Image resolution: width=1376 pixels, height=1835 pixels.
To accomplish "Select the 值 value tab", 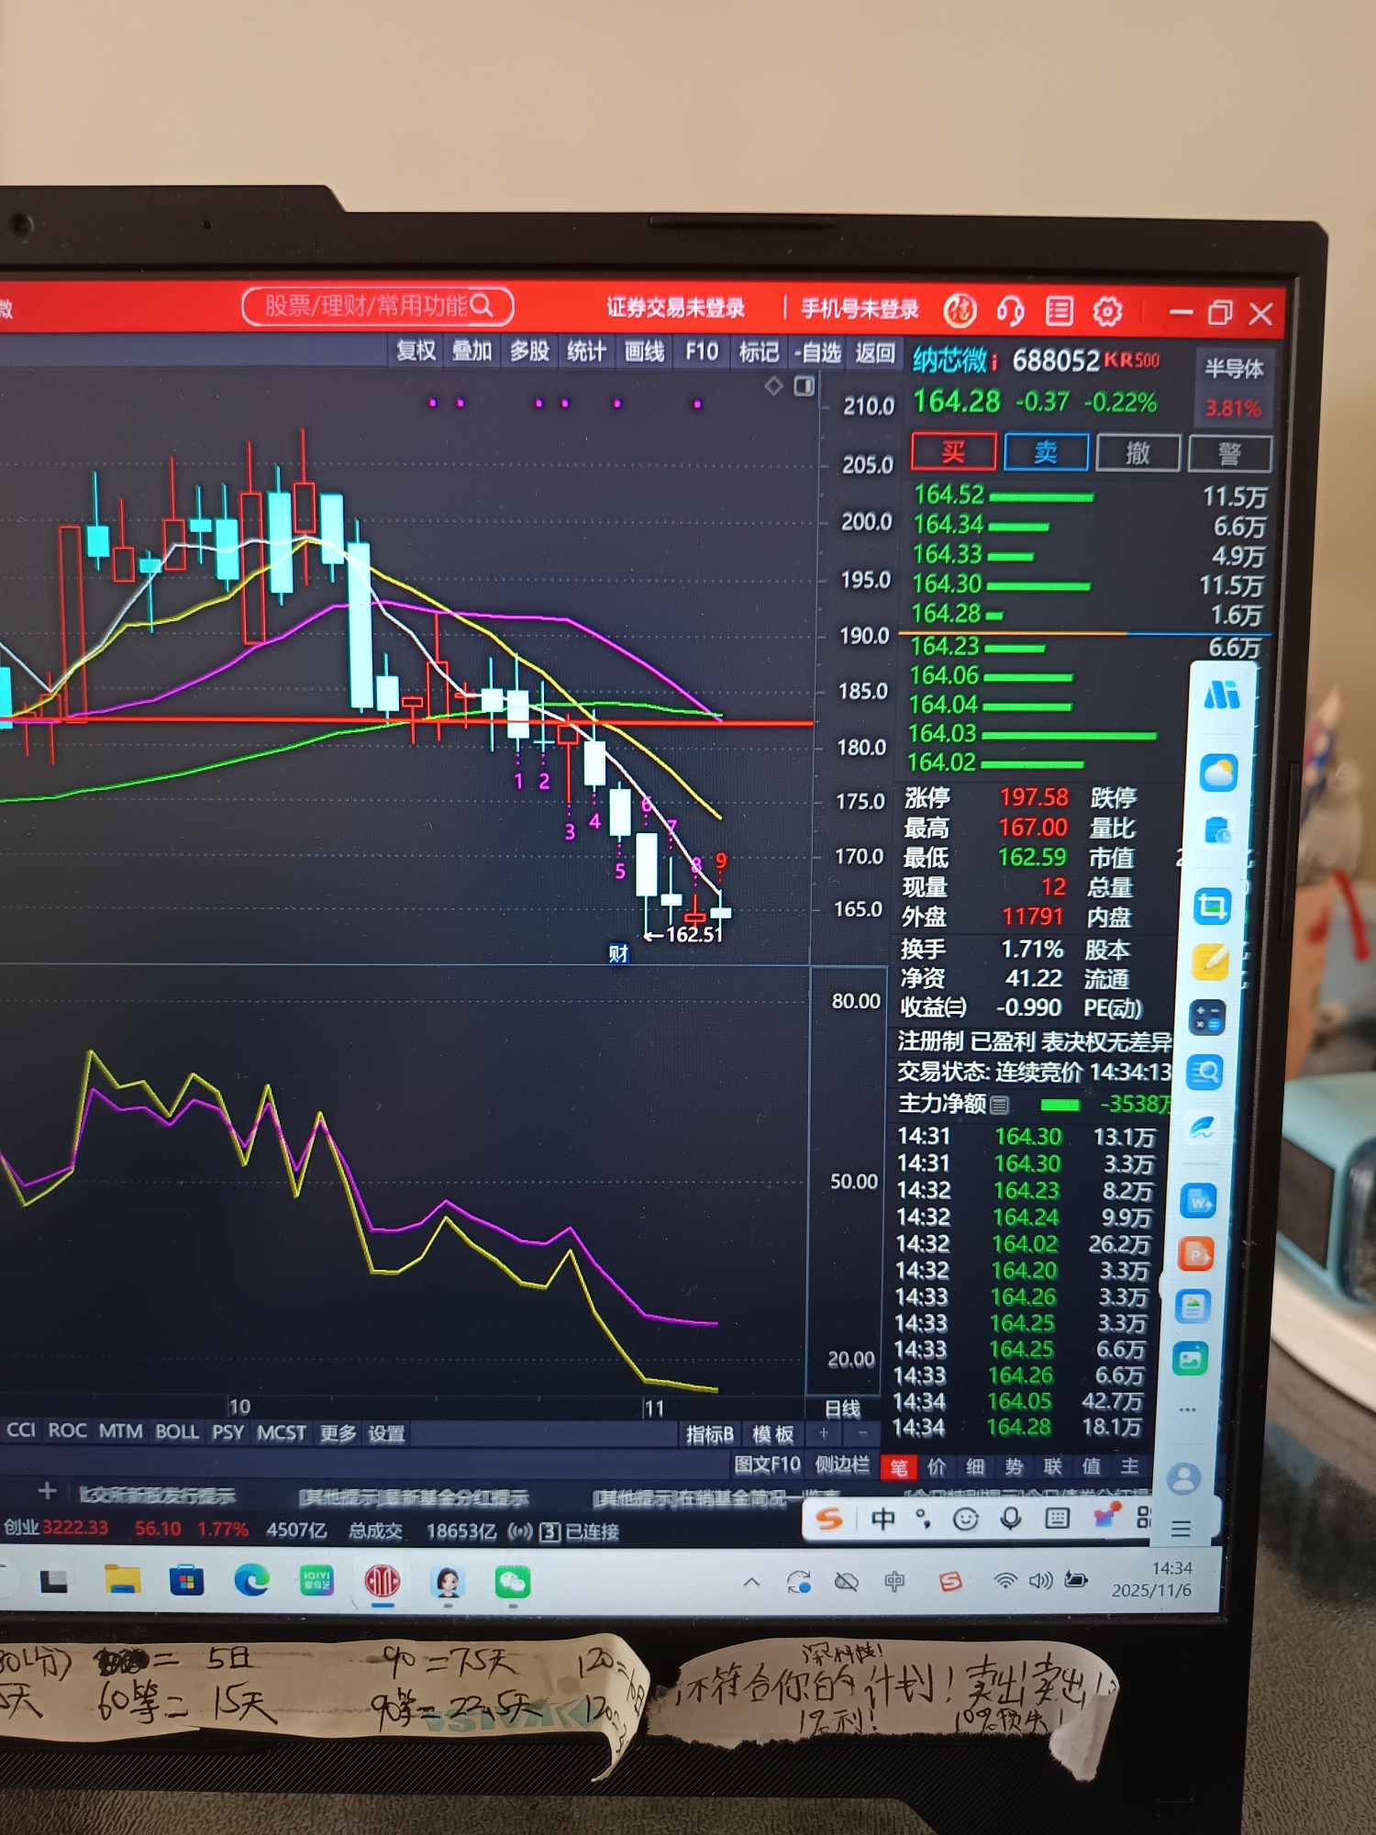I will (1091, 1467).
